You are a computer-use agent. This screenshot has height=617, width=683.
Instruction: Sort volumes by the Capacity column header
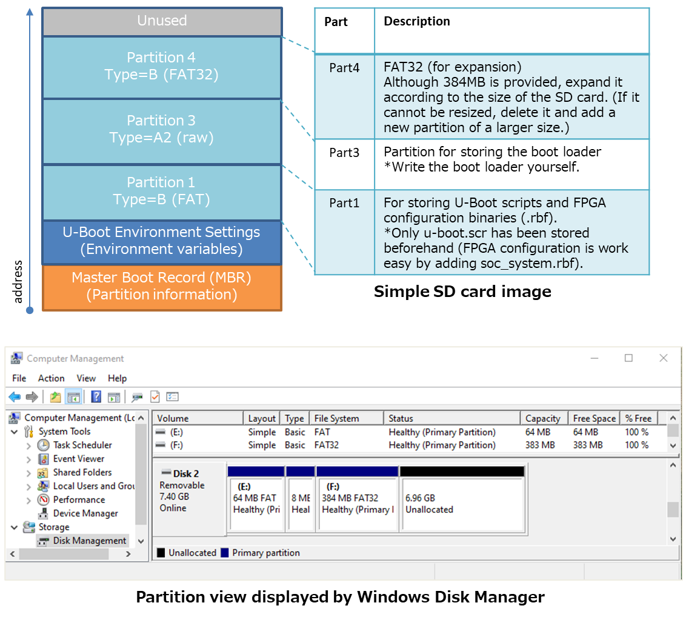click(x=542, y=418)
